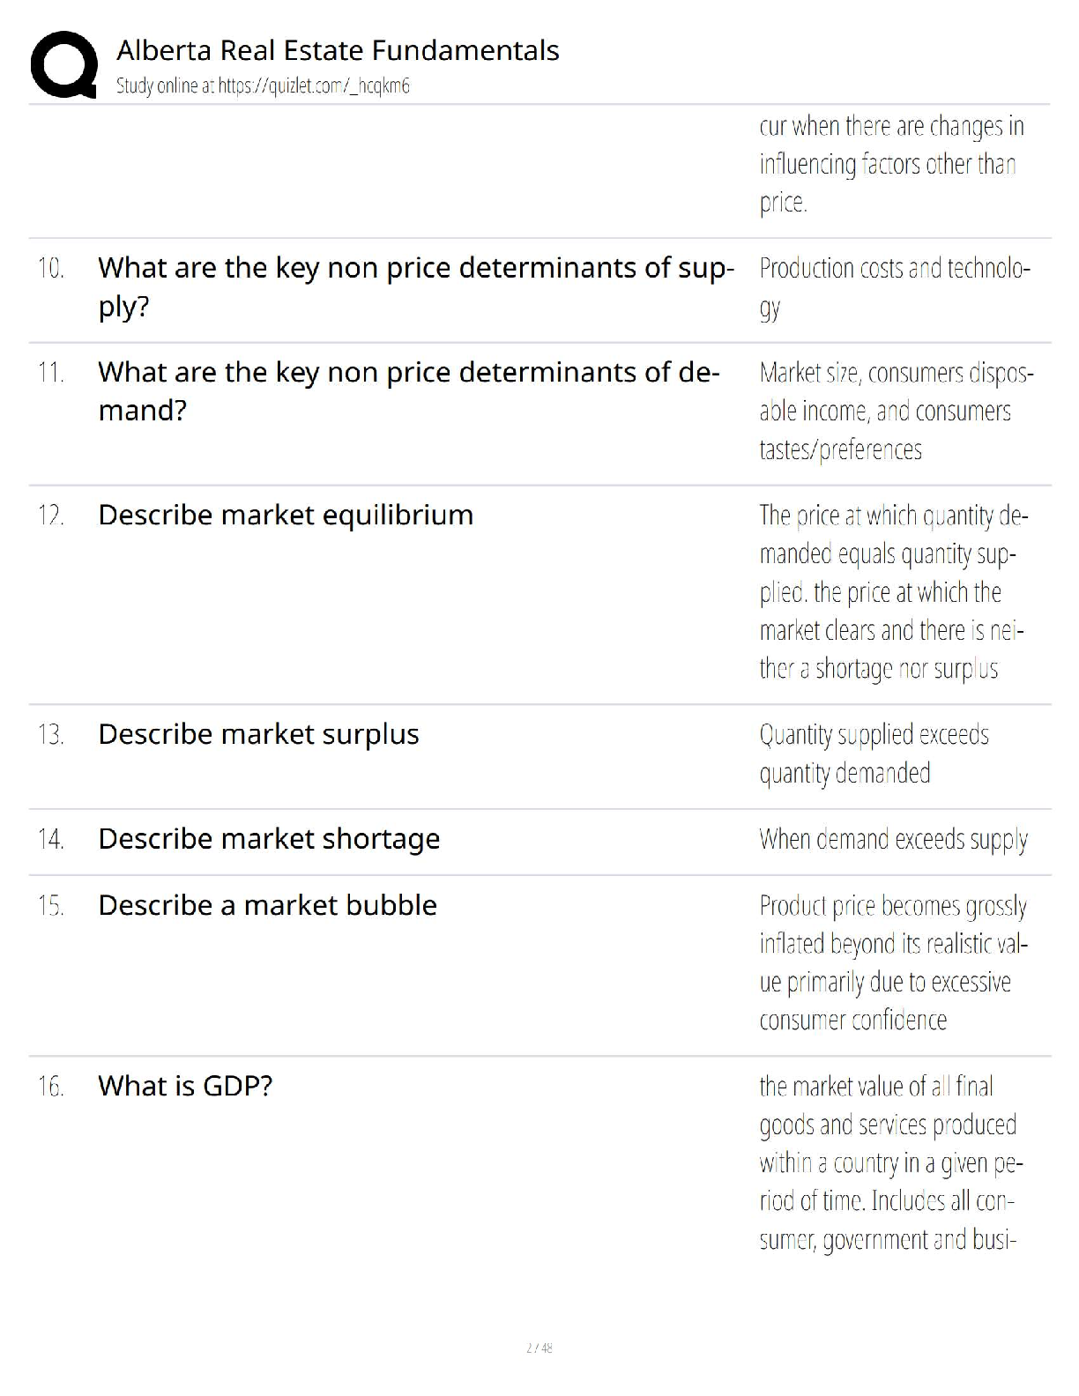Select the GDP definition text
The width and height of the screenshot is (1079, 1396).
(x=891, y=1162)
